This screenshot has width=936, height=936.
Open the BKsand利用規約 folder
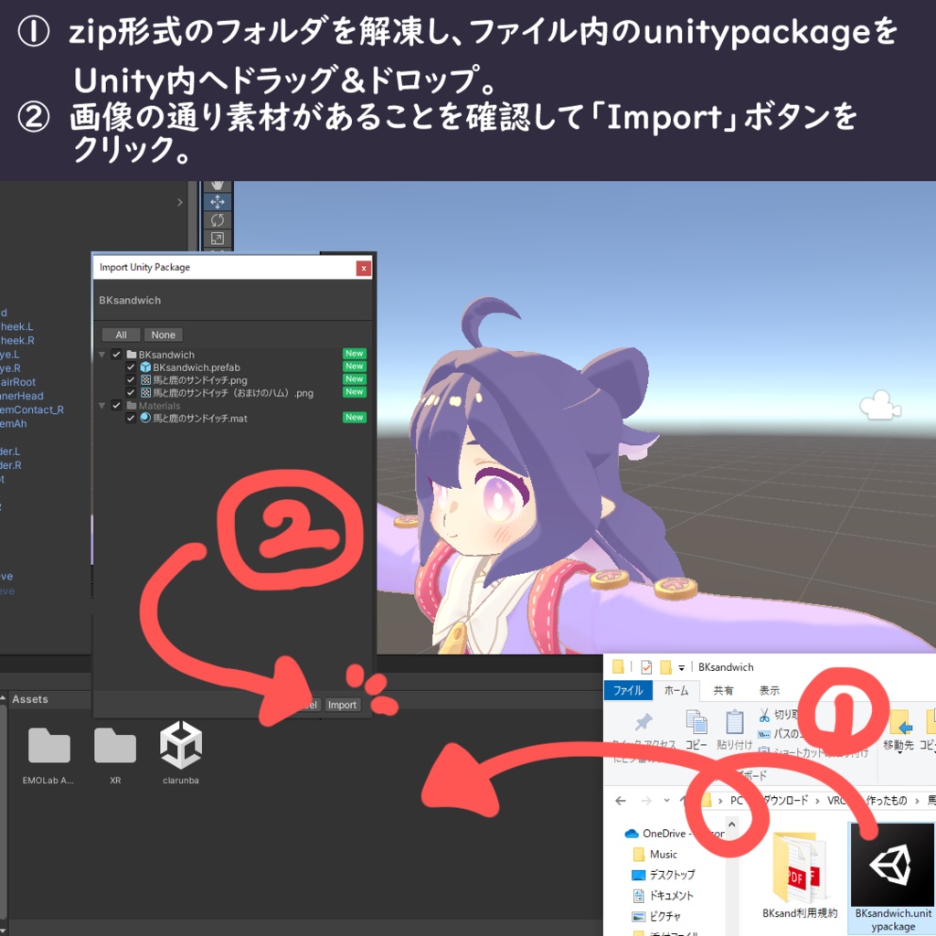point(799,875)
